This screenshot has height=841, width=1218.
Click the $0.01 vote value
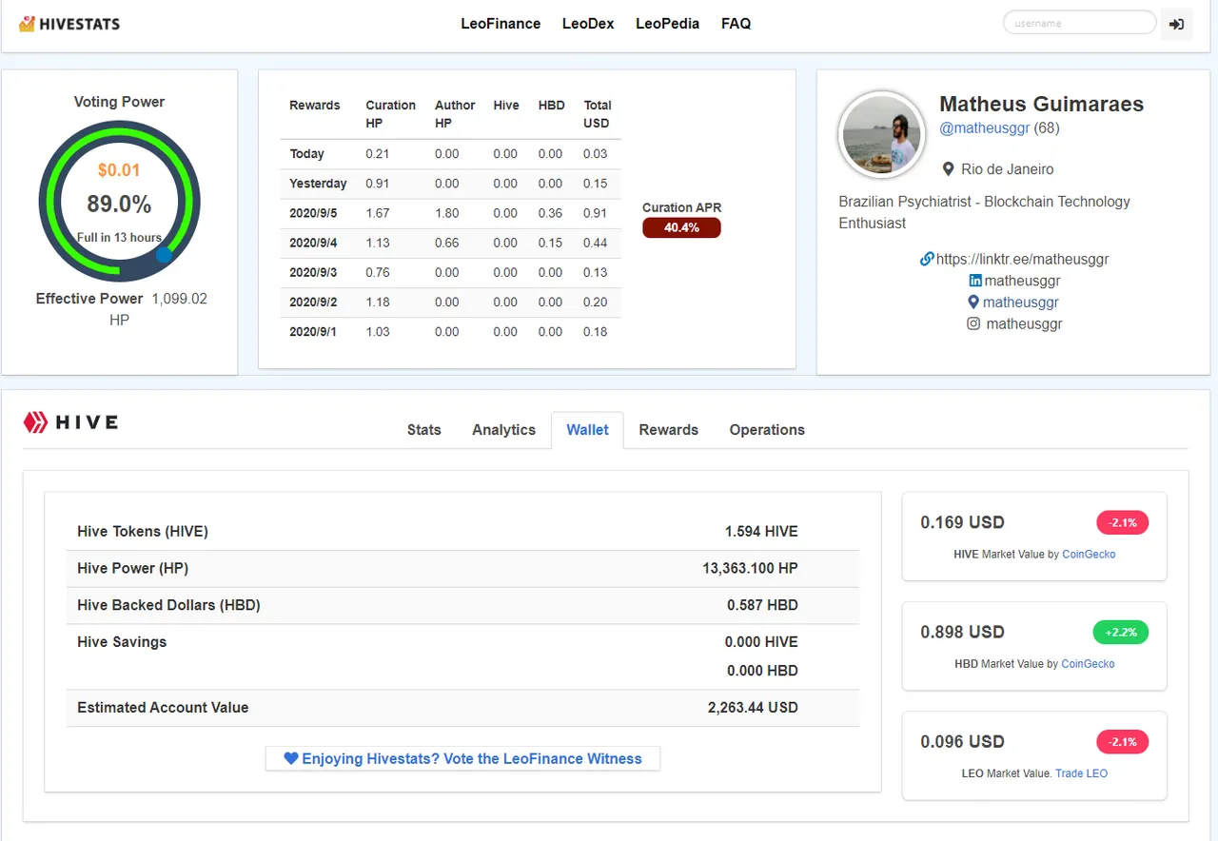119,170
